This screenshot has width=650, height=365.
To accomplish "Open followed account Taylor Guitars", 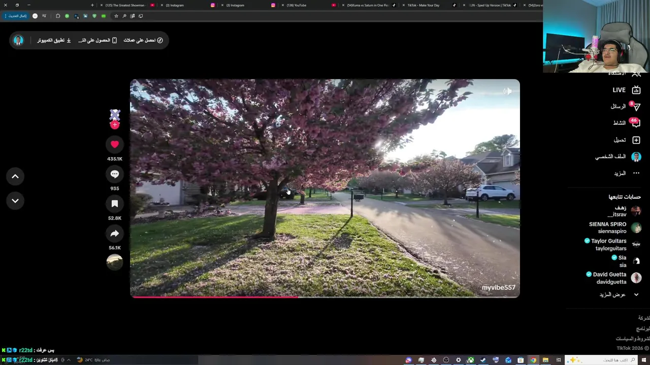I will tap(613, 244).
